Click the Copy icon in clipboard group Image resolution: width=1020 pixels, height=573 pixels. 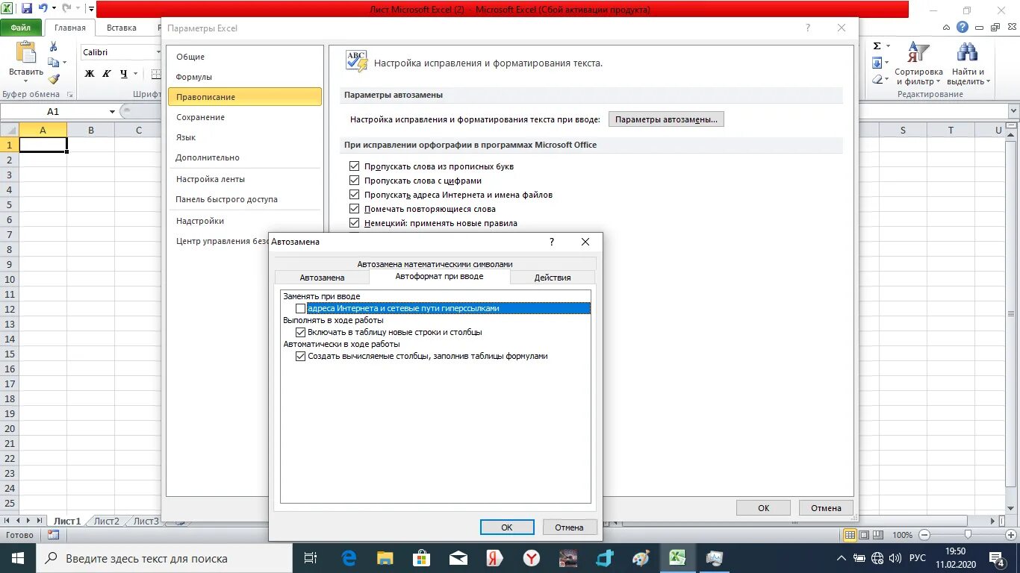(x=53, y=63)
